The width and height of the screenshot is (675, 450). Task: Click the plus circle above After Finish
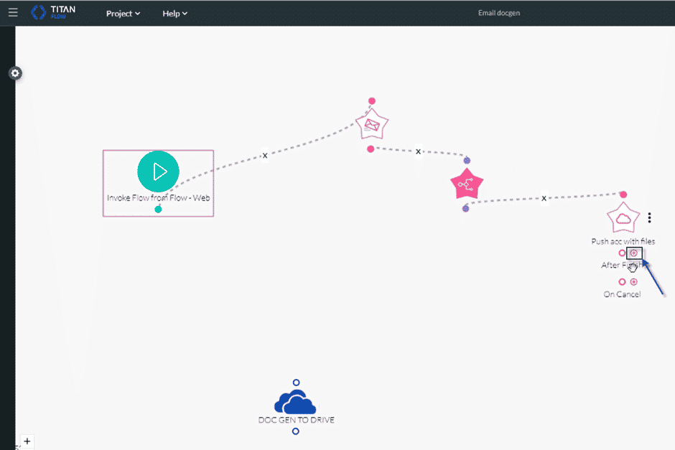click(633, 253)
